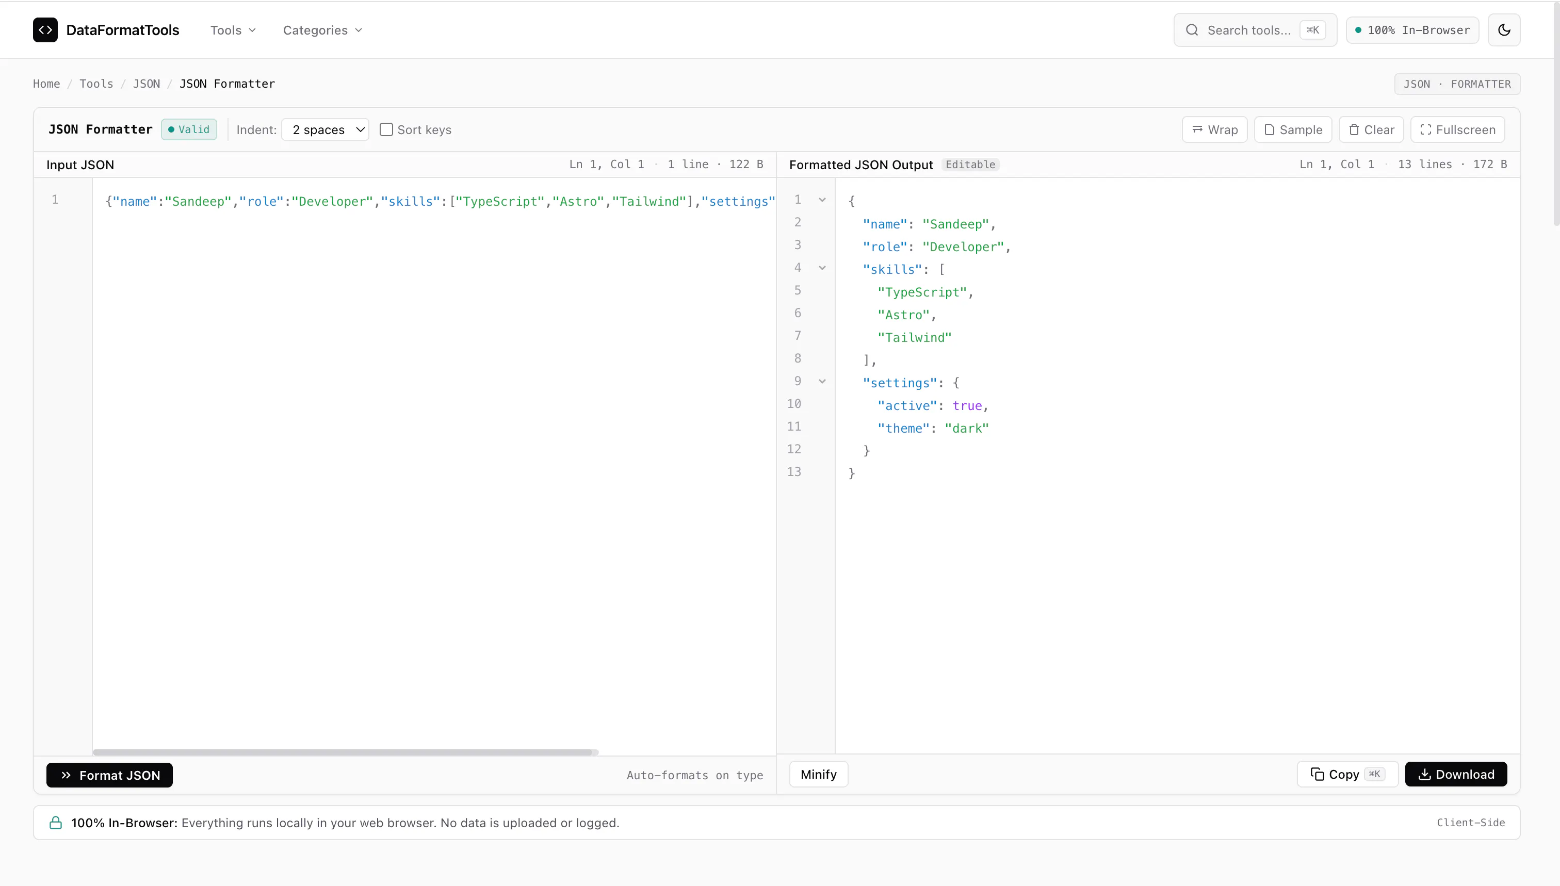Click the input JSON text line

[x=440, y=202]
